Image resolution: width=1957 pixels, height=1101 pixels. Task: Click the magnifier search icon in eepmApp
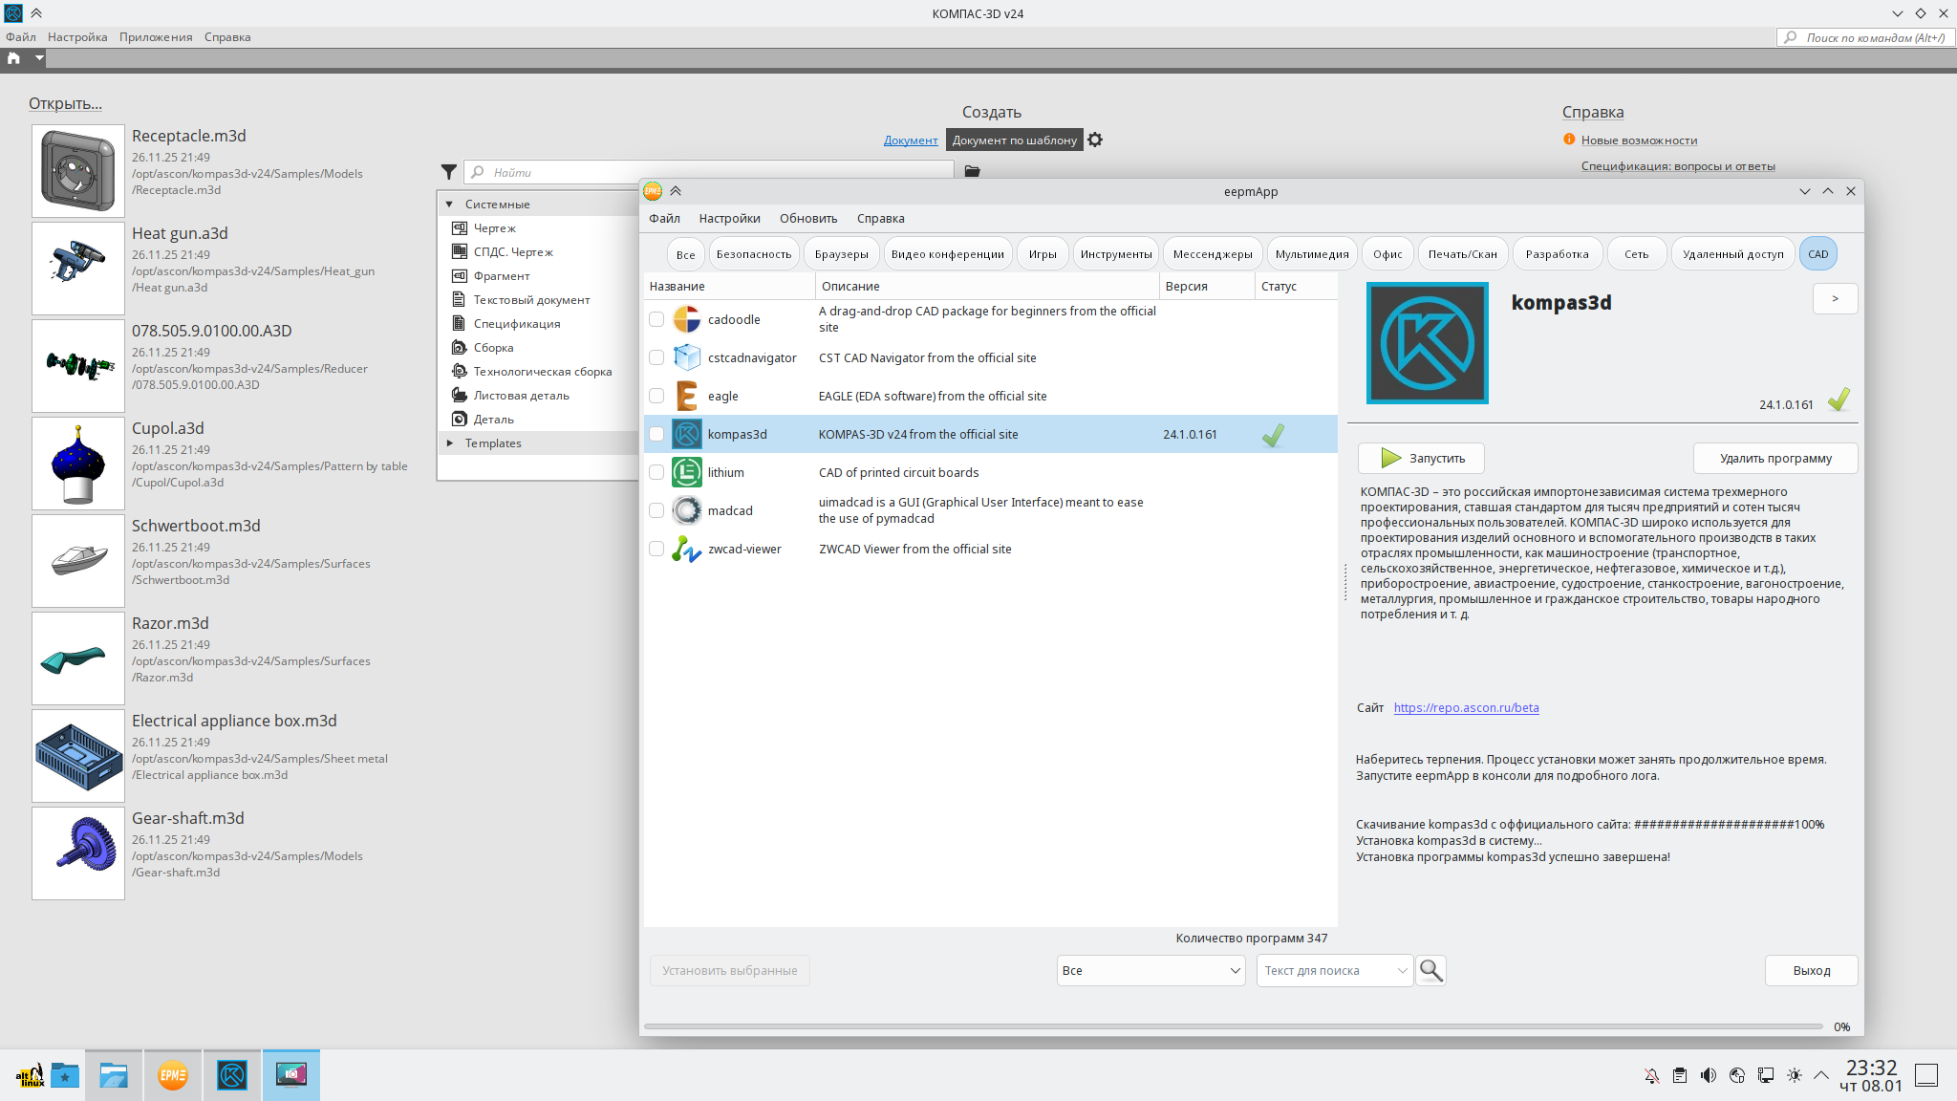pos(1430,970)
